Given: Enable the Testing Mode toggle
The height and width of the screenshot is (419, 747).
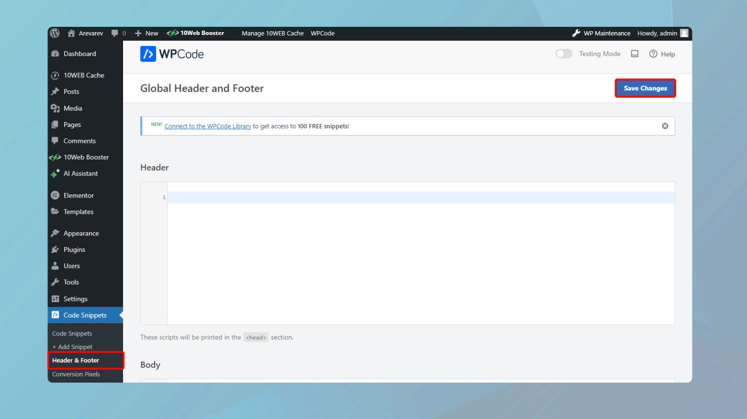Looking at the screenshot, I should click(564, 54).
